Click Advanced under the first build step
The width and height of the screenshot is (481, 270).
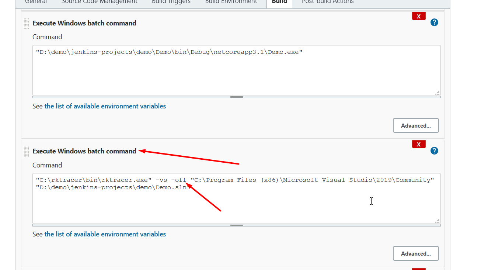tap(416, 125)
